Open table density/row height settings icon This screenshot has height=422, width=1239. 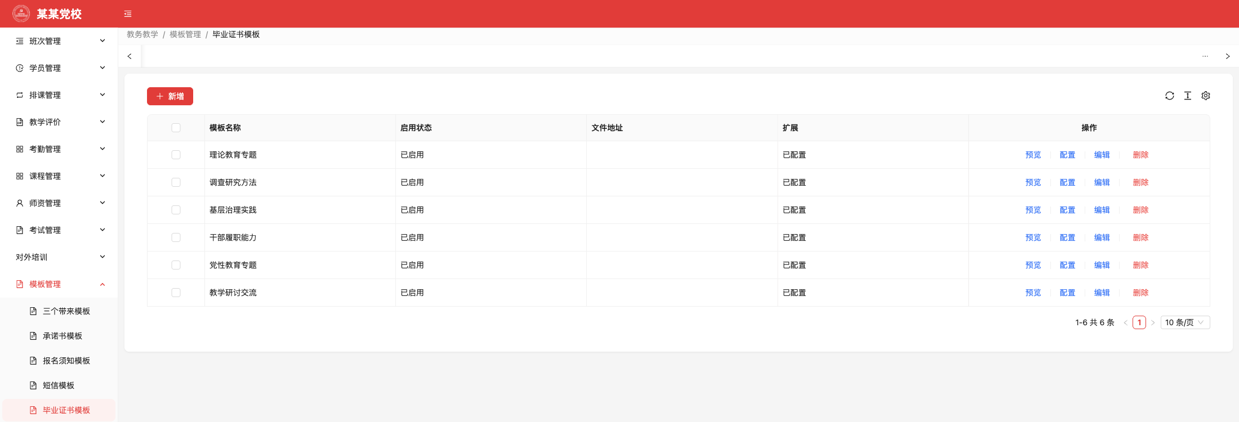pyautogui.click(x=1188, y=96)
